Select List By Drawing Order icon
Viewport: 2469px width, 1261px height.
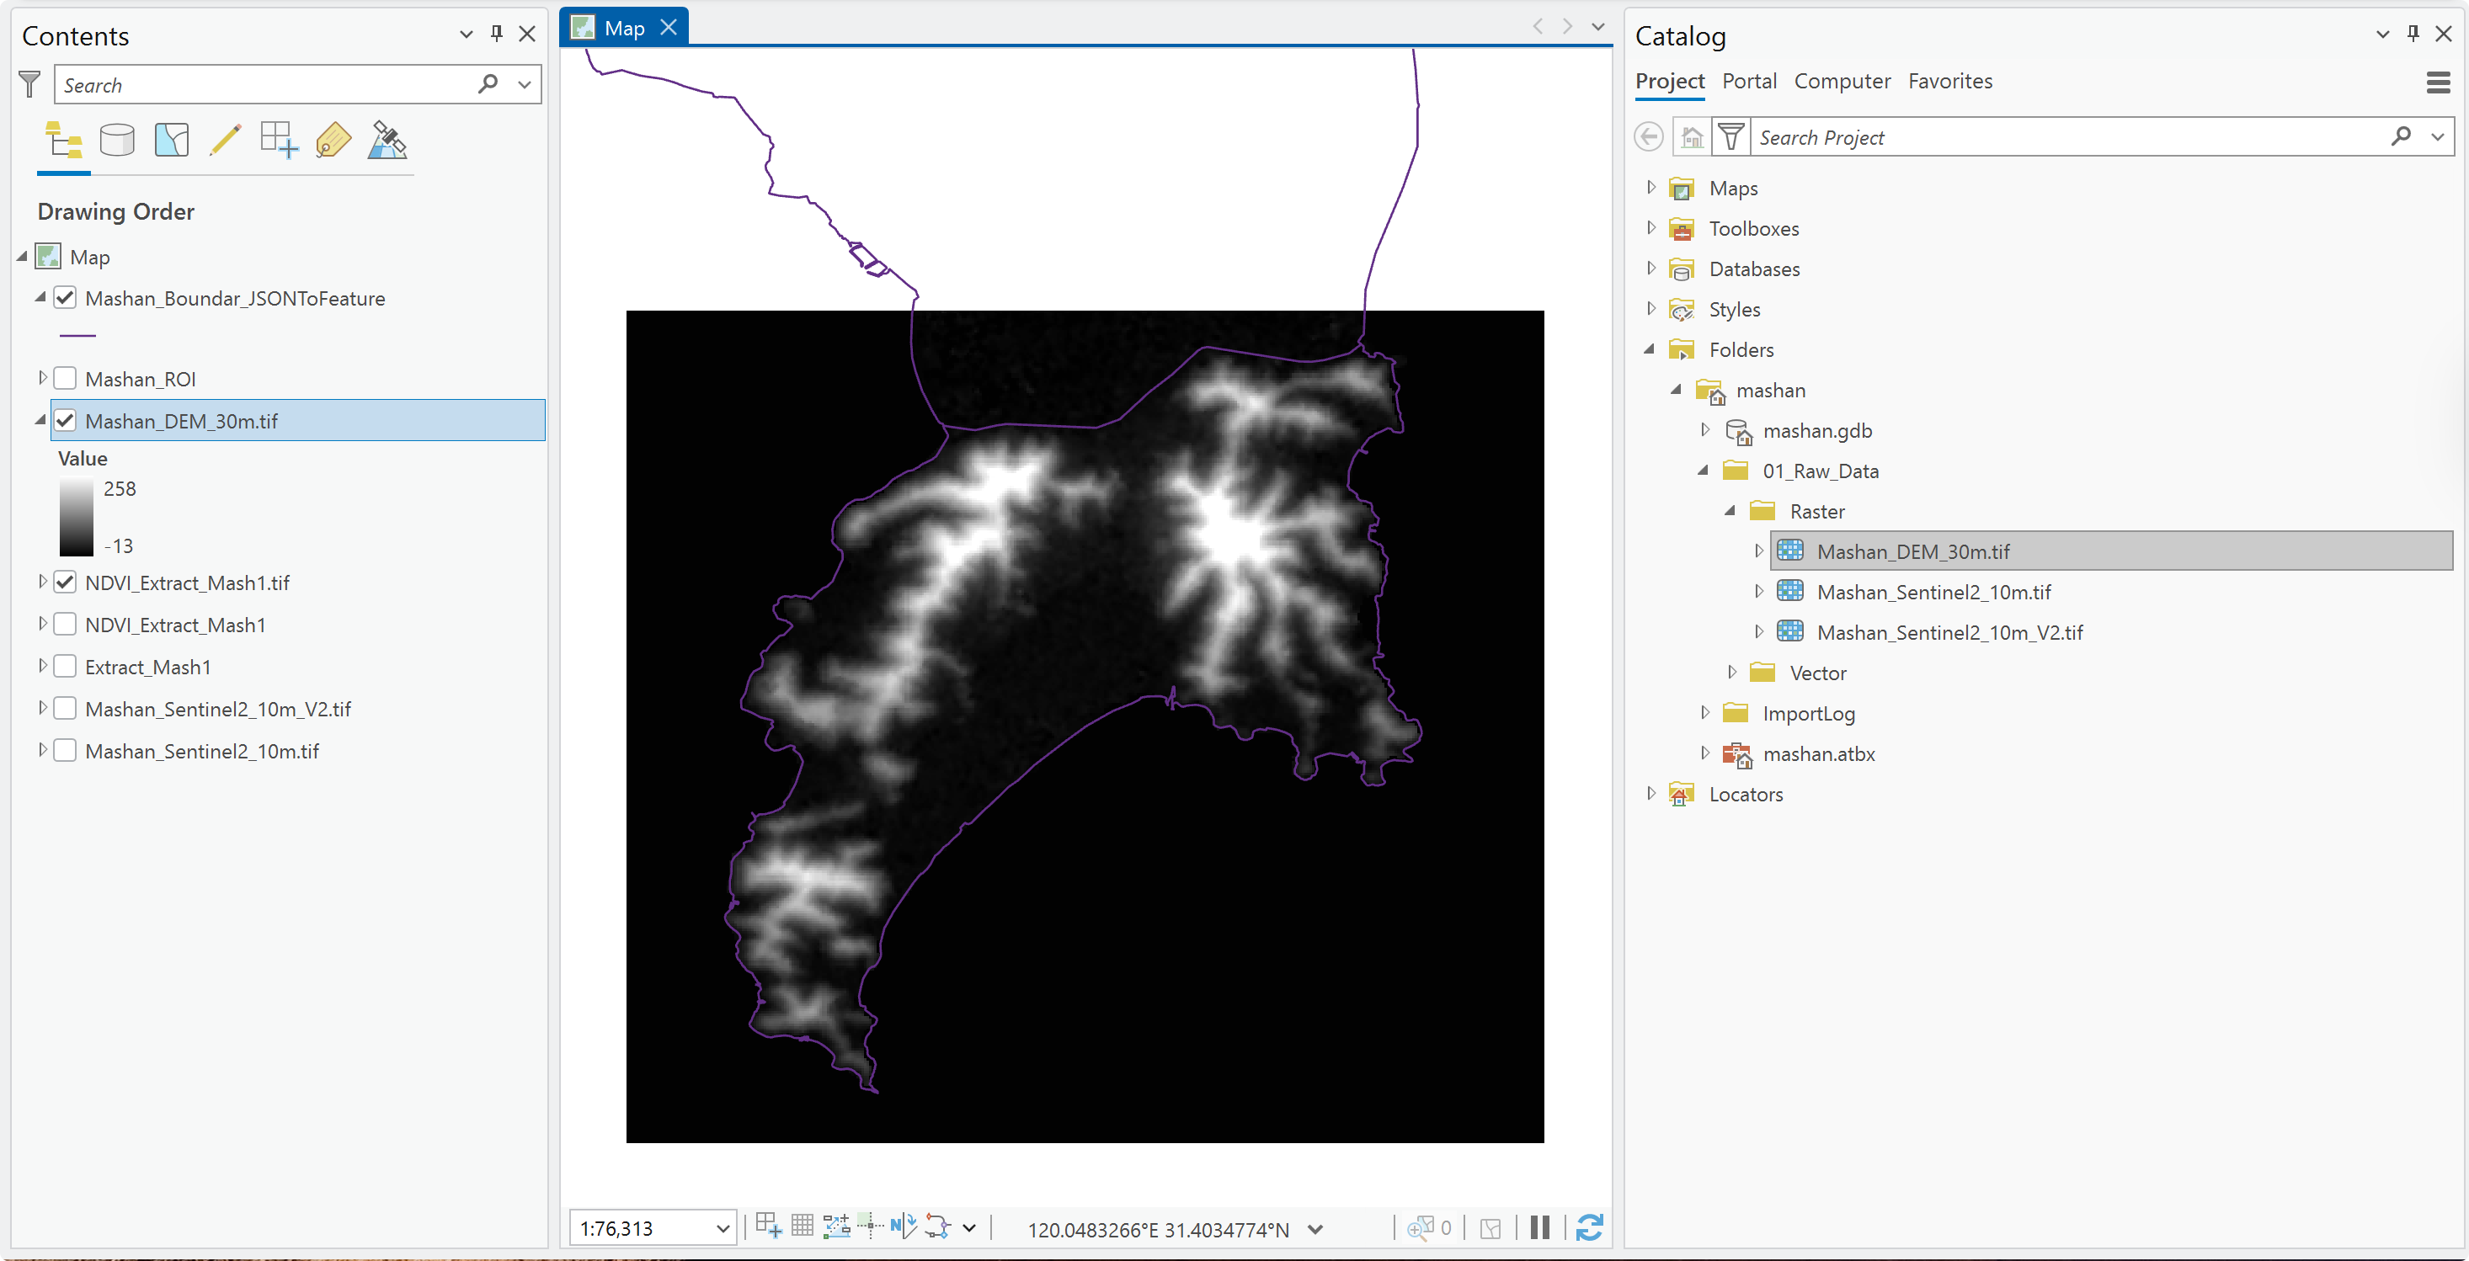point(63,141)
